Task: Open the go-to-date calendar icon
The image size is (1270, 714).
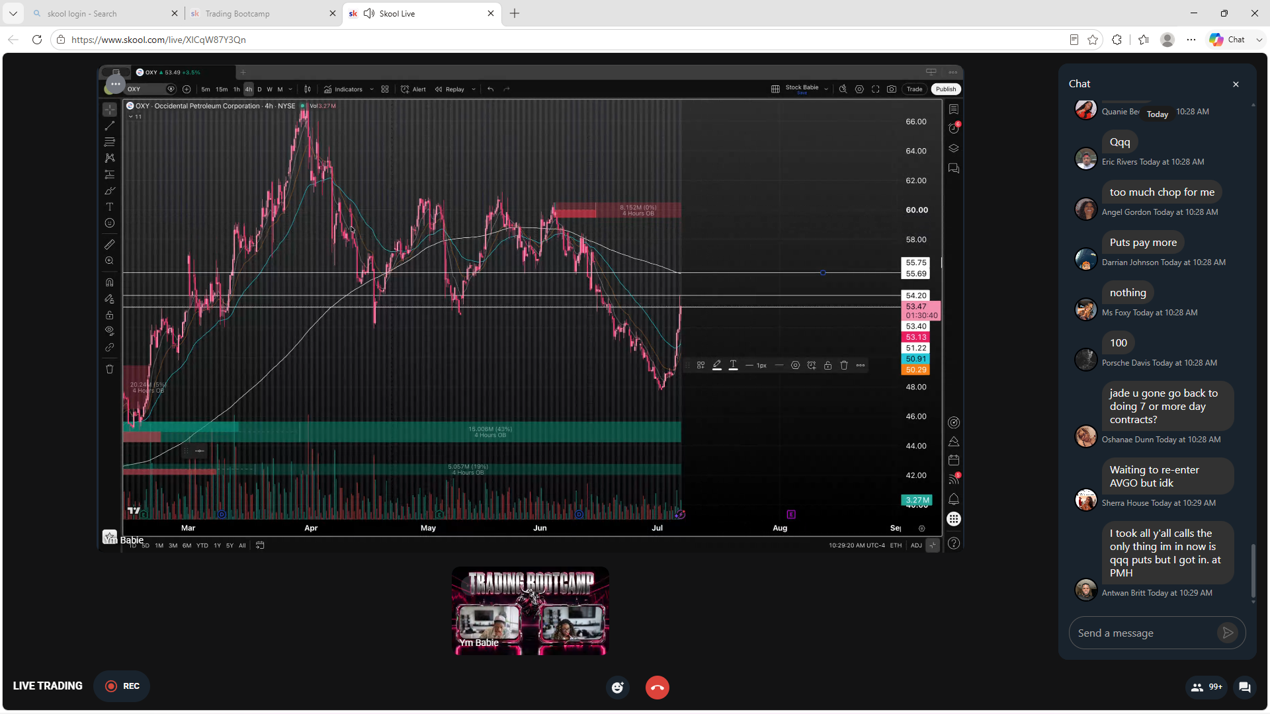Action: point(260,545)
